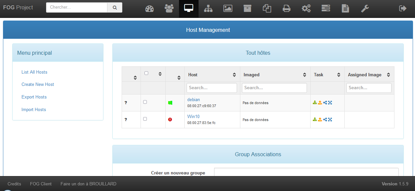Open the FOG Client footer link
The height and width of the screenshot is (191, 415).
pyautogui.click(x=41, y=184)
